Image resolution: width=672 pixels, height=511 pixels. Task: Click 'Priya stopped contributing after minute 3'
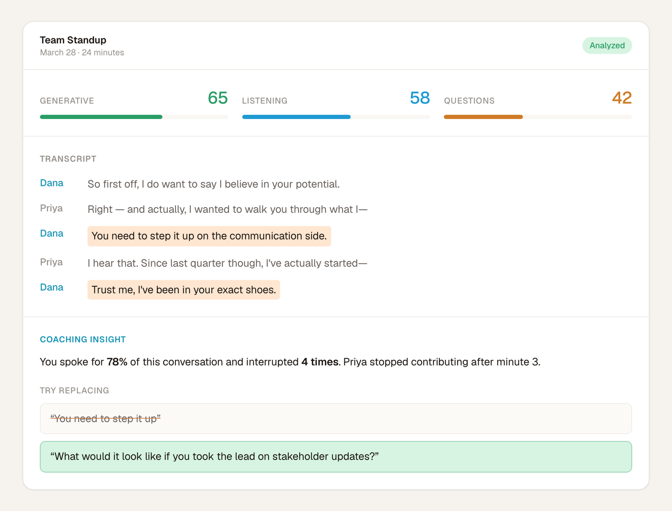pyautogui.click(x=442, y=362)
